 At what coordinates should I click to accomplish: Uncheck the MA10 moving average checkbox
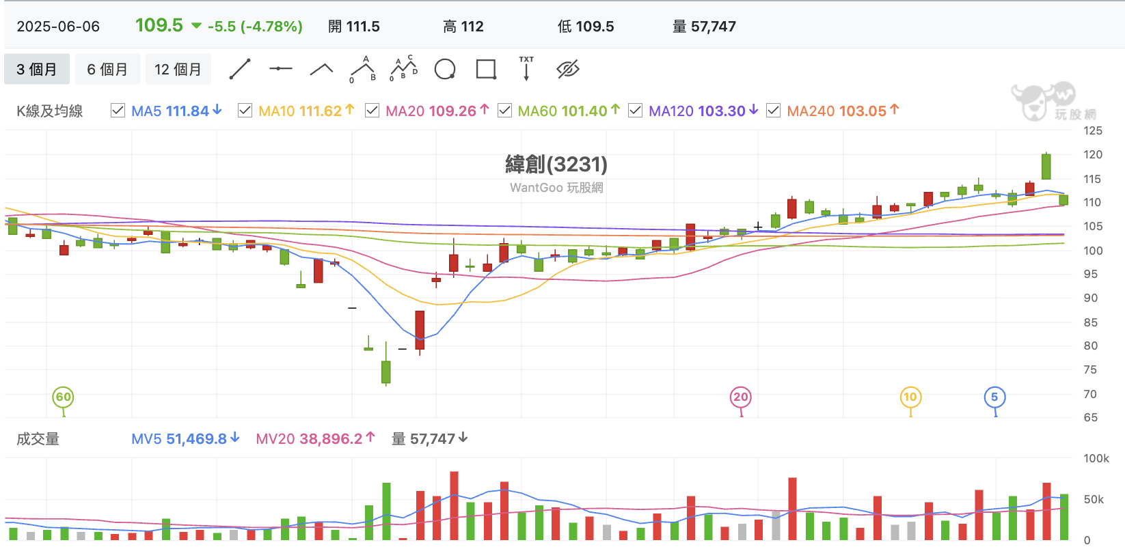(x=245, y=111)
